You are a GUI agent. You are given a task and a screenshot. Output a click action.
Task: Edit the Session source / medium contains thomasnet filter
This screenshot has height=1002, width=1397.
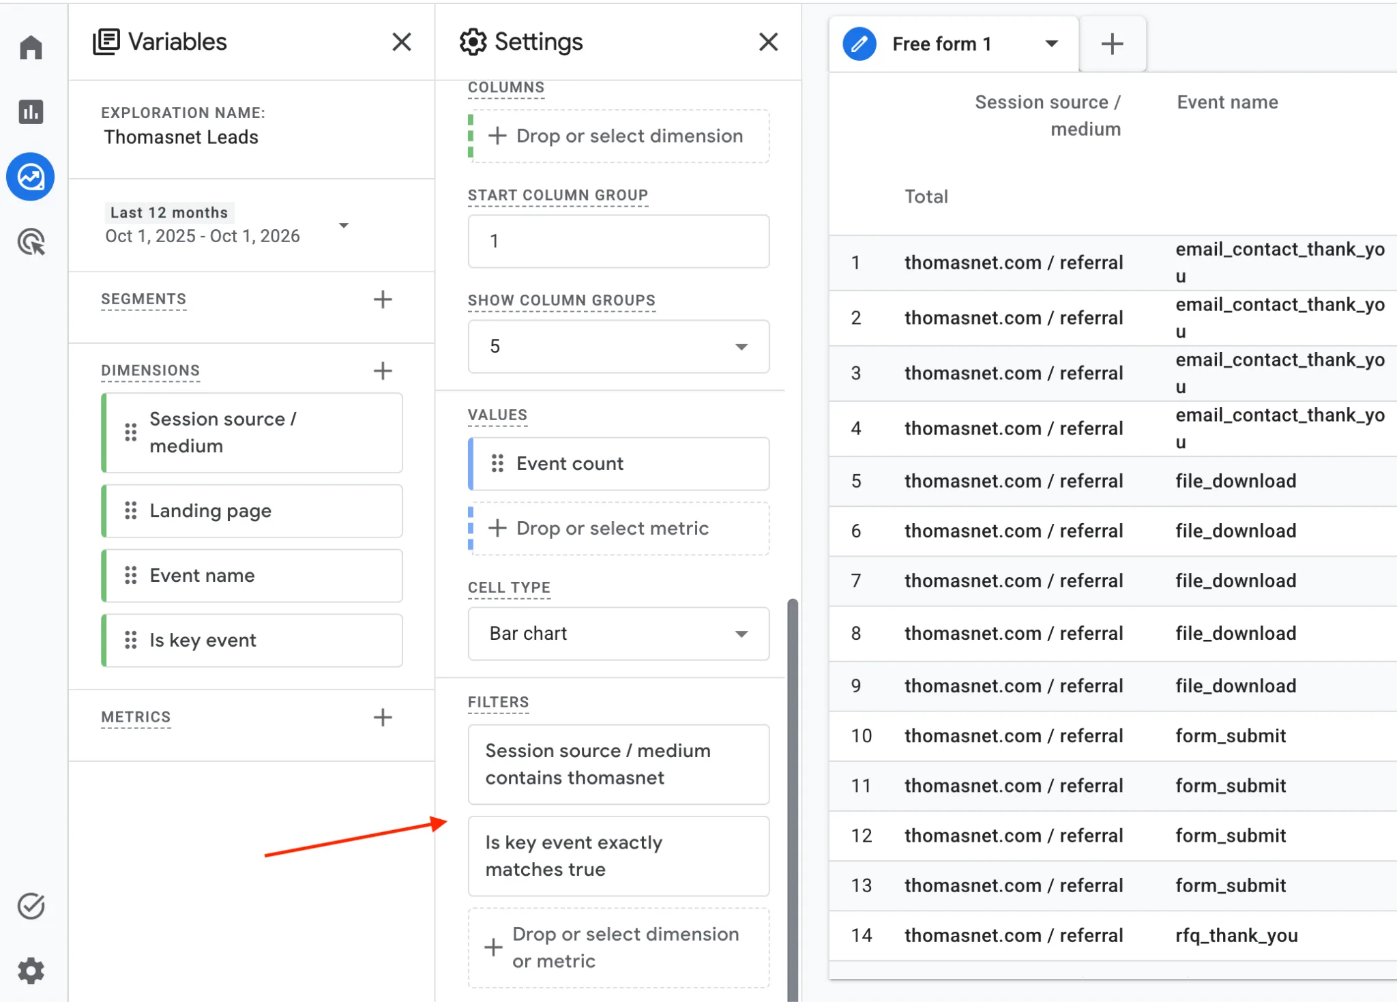(619, 765)
